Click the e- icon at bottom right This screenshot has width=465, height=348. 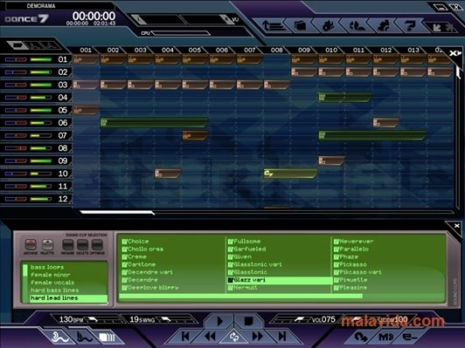[x=410, y=337]
